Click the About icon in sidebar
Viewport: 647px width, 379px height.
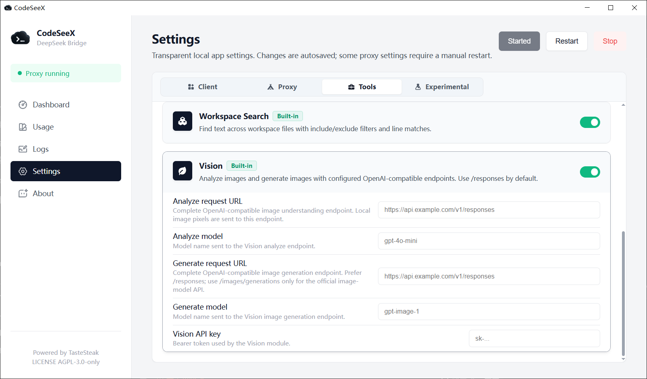click(23, 193)
